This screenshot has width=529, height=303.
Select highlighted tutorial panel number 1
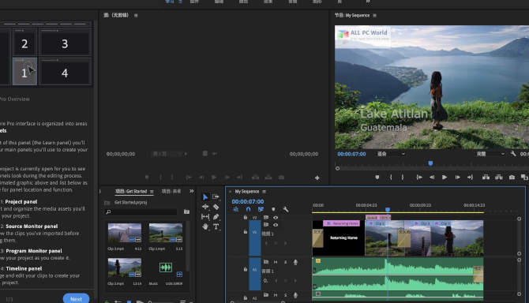(x=24, y=72)
